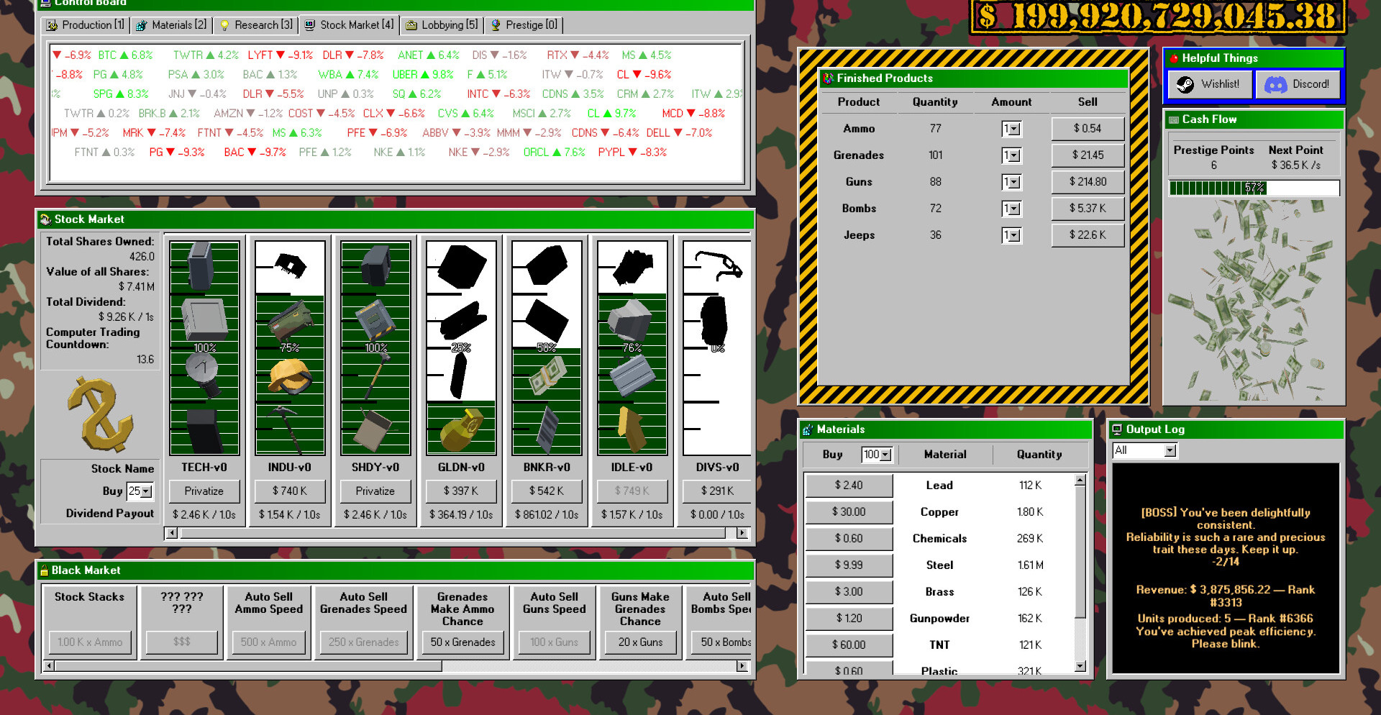Click the Materials panel title bar icon

tap(808, 429)
